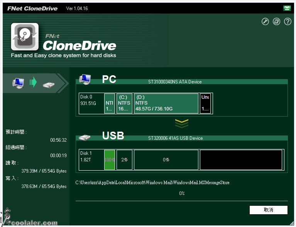
Task: Select the (C:) NTFS partition
Action: [x=124, y=103]
